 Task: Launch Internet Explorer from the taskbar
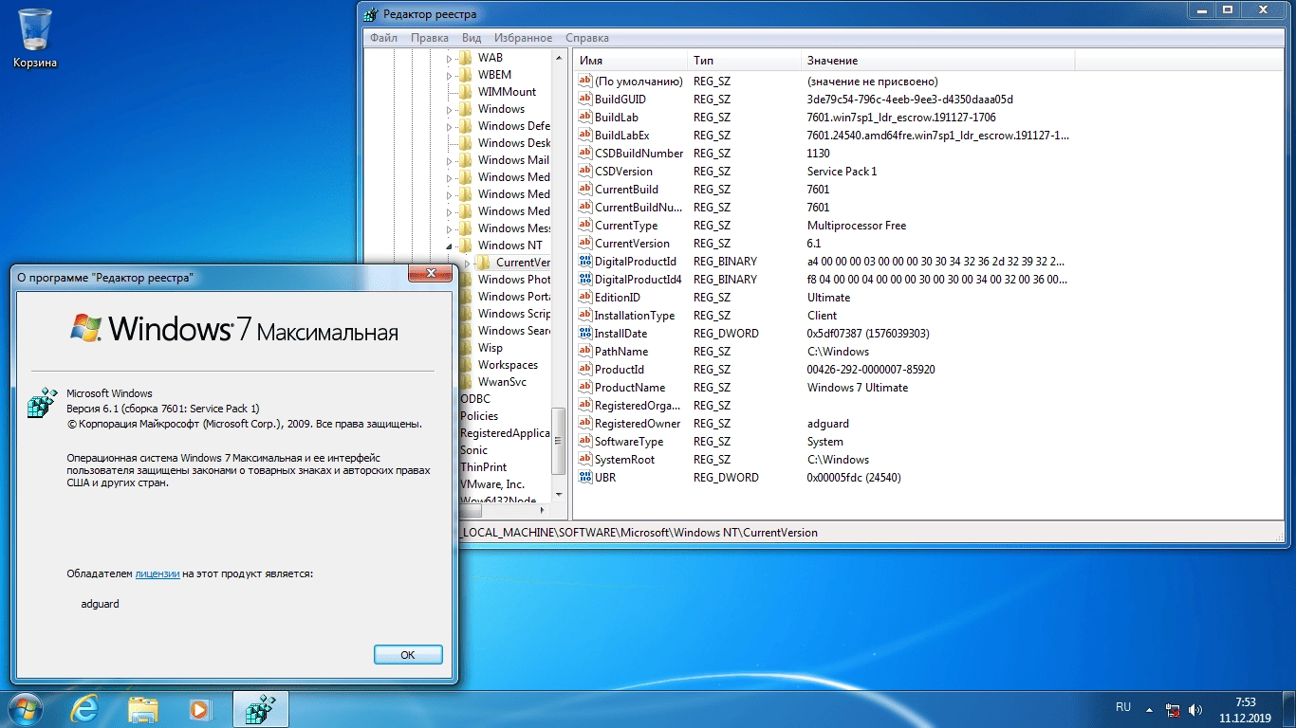(85, 708)
